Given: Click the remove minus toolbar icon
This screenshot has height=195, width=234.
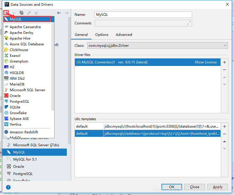Looking at the screenshot, I should tap(14, 13).
